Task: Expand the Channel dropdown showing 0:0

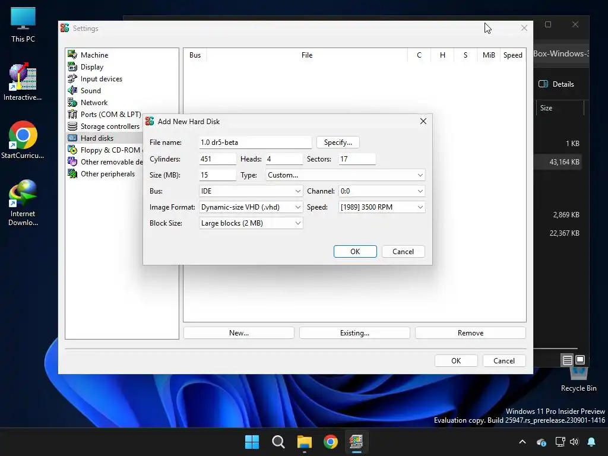Action: coord(382,191)
